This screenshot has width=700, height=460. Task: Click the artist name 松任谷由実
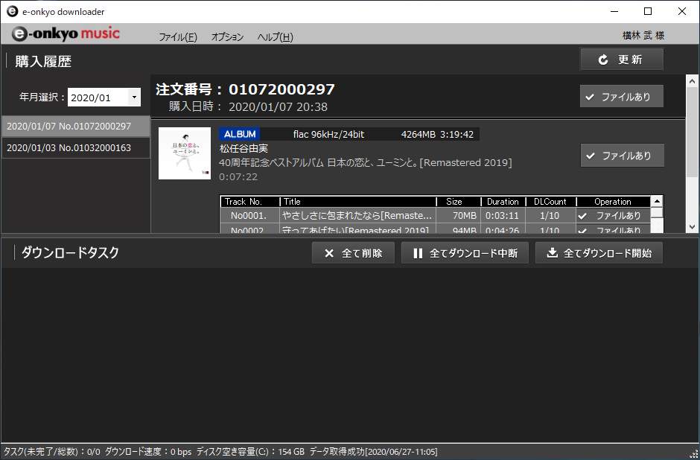coord(244,148)
